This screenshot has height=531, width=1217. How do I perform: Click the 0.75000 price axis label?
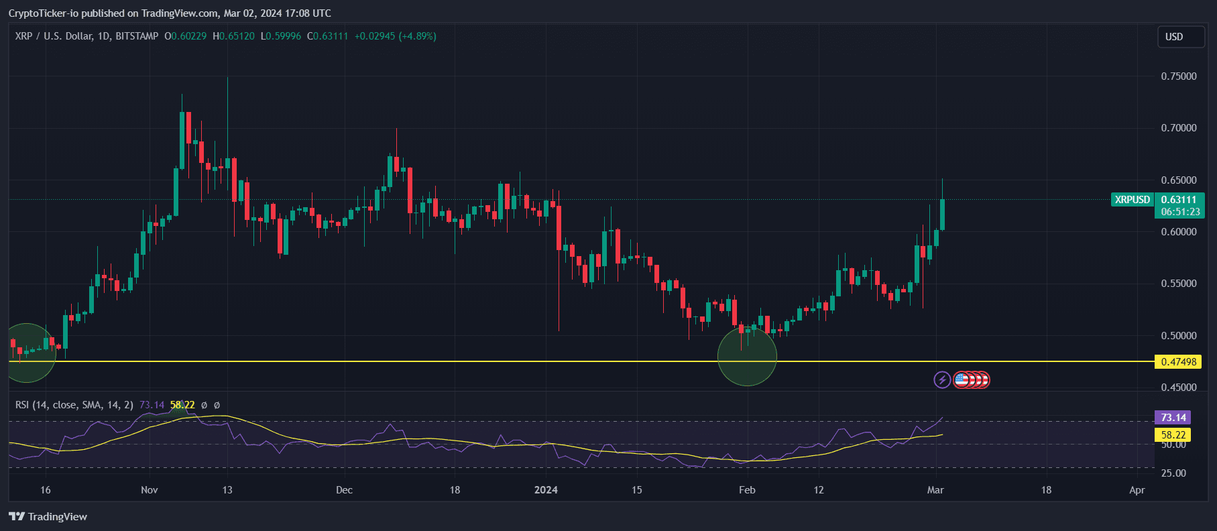[1178, 76]
